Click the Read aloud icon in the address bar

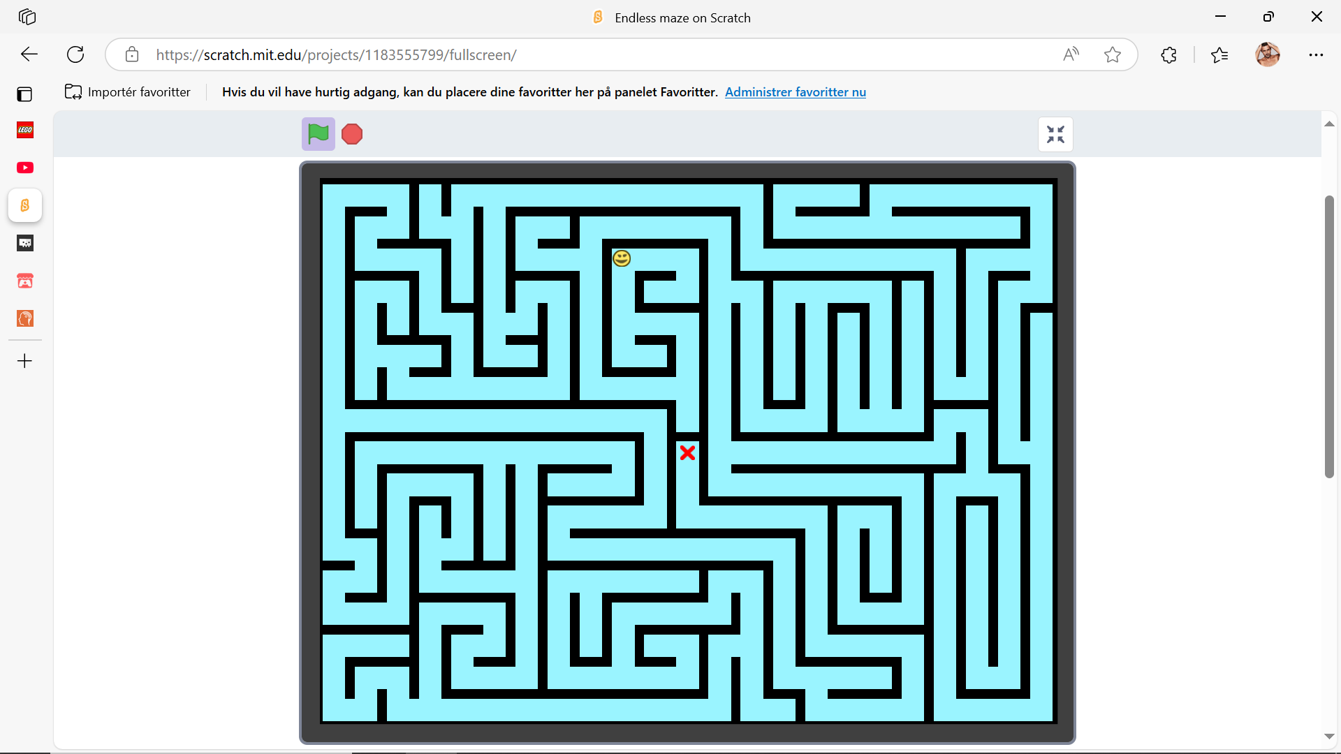point(1071,54)
